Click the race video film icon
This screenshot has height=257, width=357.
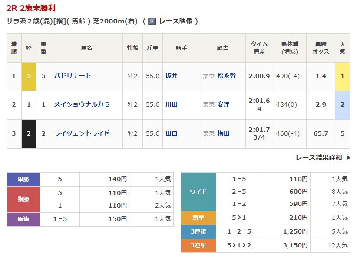(x=152, y=21)
